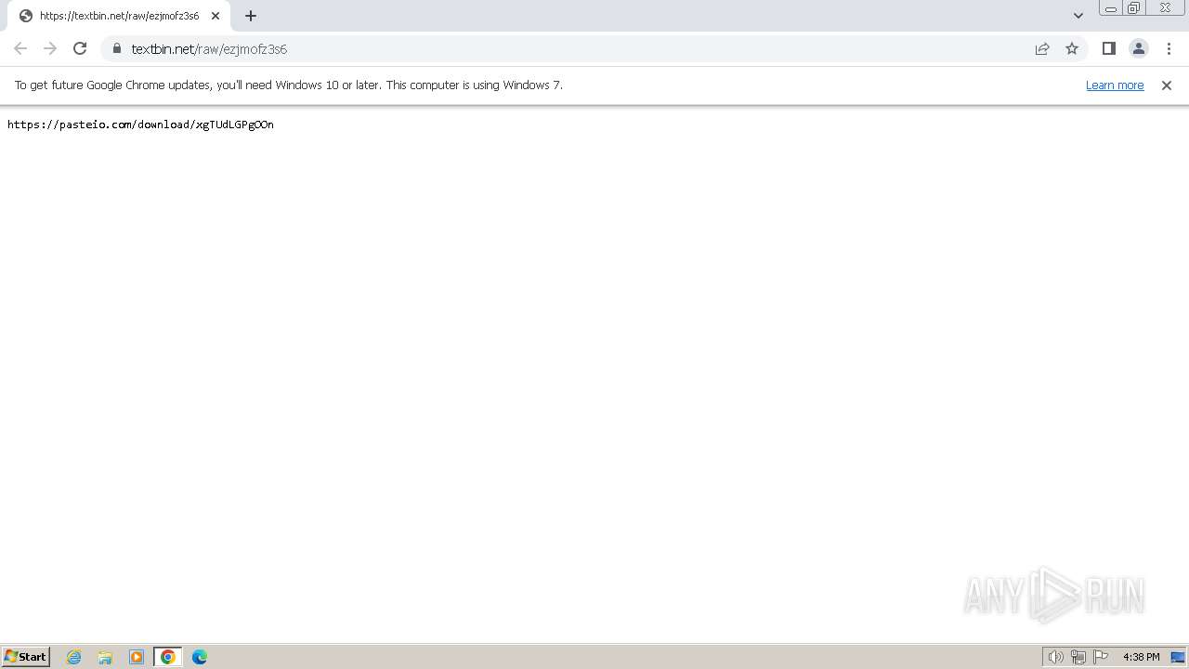Click the pasteio.com download URL text
1189x669 pixels.
click(140, 125)
